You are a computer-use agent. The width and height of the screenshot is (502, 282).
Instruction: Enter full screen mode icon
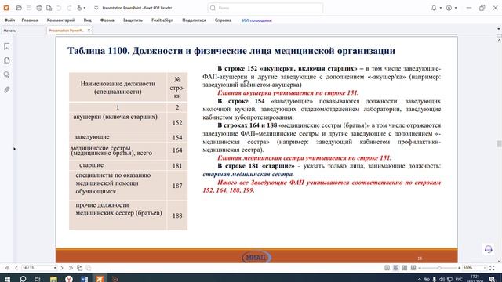coord(492,268)
